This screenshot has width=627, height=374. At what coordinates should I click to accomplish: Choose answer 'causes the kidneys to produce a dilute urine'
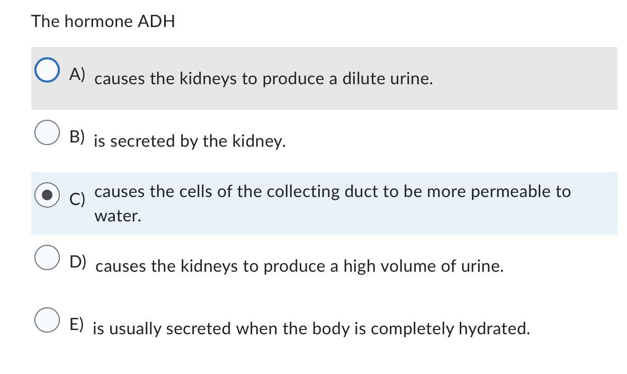coord(263,79)
